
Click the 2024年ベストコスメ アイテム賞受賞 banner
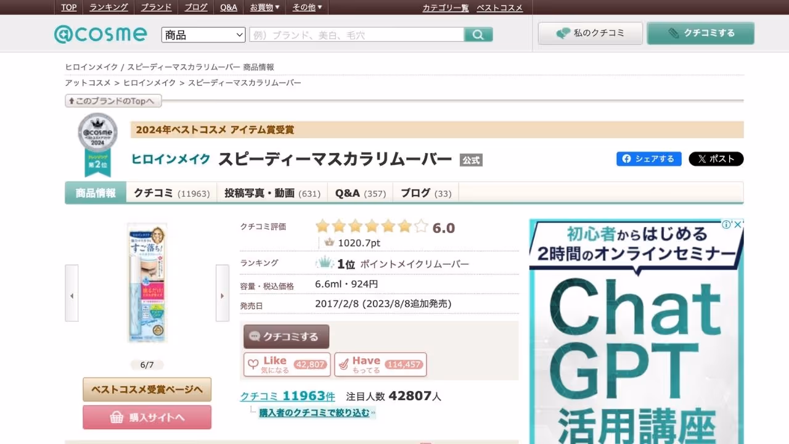coord(437,129)
